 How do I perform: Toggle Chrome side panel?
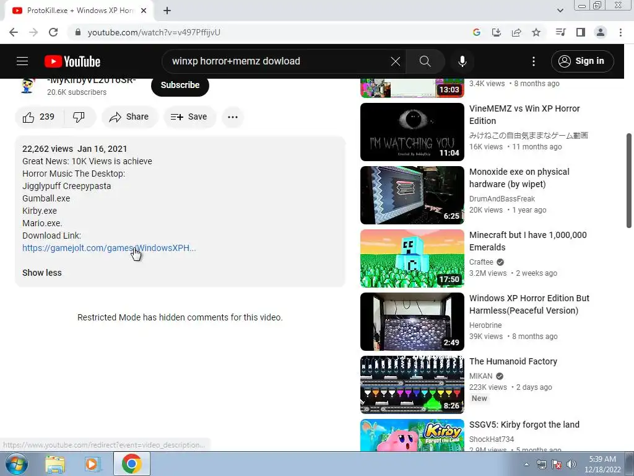(581, 32)
